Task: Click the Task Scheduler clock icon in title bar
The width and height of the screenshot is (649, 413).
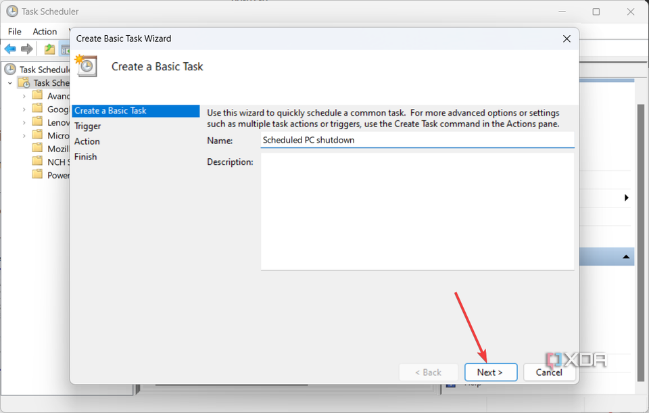Action: click(11, 11)
